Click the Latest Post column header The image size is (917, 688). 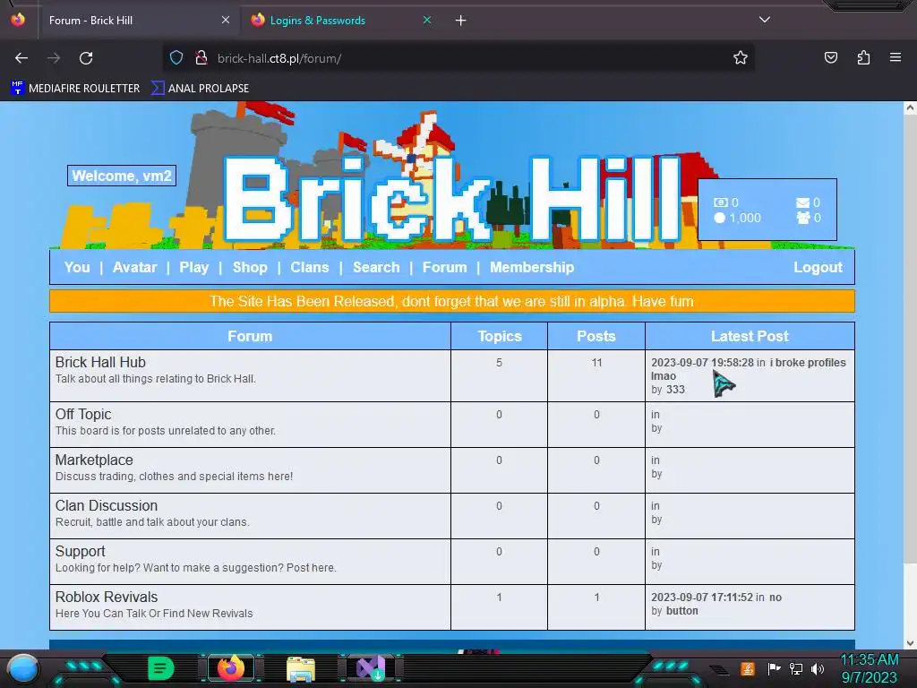click(x=750, y=337)
